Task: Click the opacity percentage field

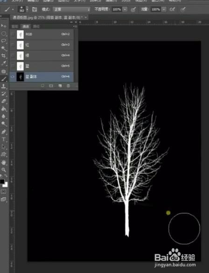Action: (117, 9)
